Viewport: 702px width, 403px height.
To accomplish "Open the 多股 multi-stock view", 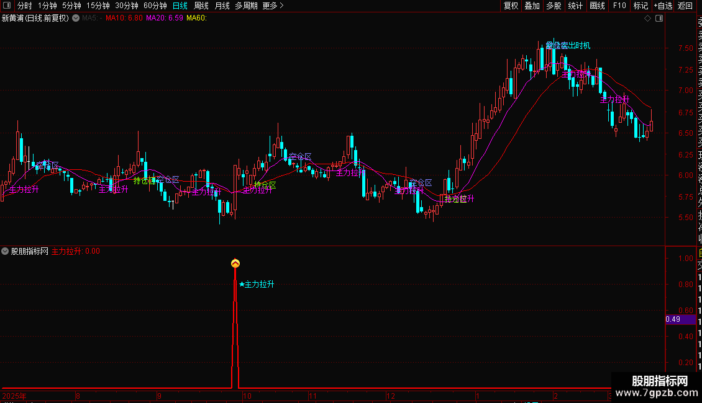I will coord(554,6).
